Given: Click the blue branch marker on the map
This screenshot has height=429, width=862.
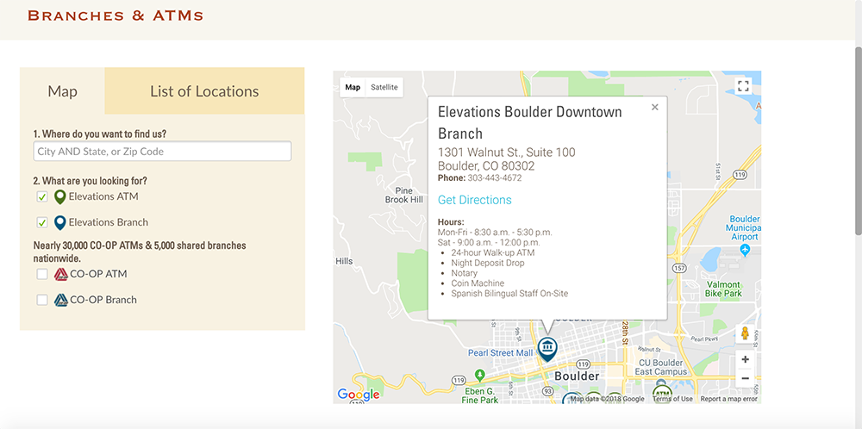Looking at the screenshot, I should (x=547, y=349).
